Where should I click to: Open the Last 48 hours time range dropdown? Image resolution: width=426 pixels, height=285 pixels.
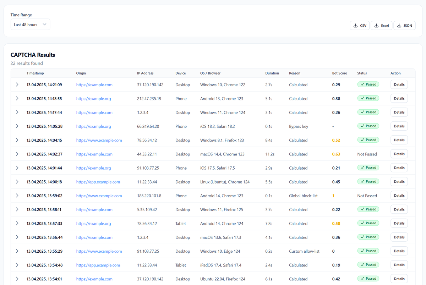coord(30,24)
